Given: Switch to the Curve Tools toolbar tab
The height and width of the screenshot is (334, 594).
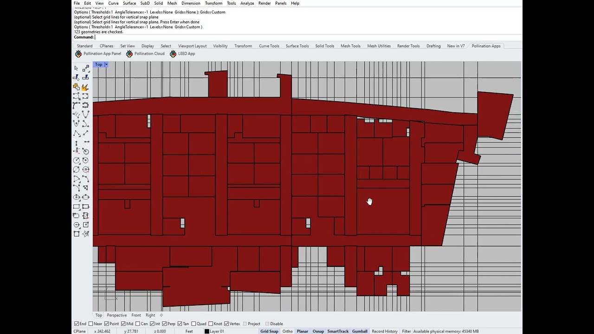Looking at the screenshot, I should pyautogui.click(x=269, y=46).
